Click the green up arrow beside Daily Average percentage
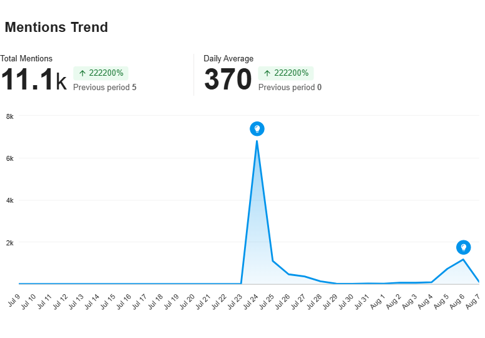 point(267,73)
